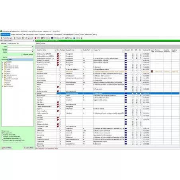Image resolution: width=180 pixels, height=180 pixels.
Task: Collapse the Filtro Sostanze Attive panel arrow
Action: (33, 41)
